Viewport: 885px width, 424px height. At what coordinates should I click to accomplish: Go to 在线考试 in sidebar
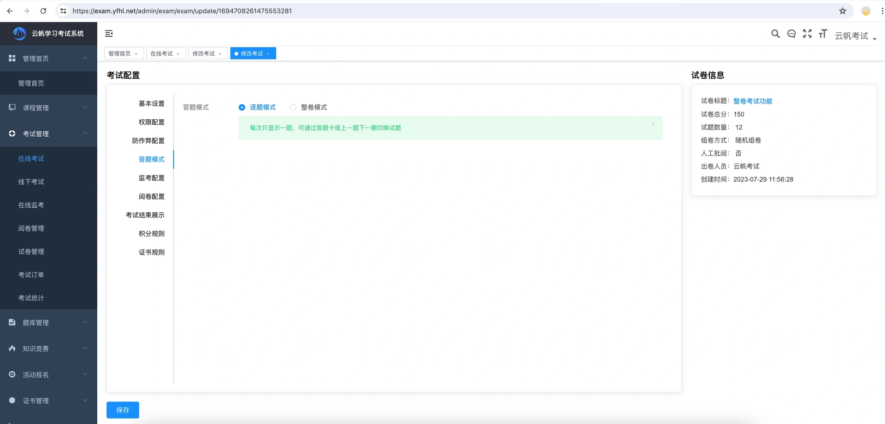[x=48, y=158]
